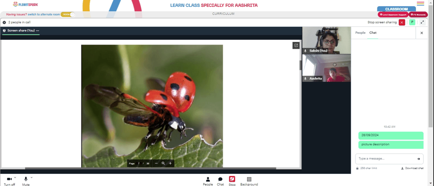Edit the PDF page number field

click(139, 164)
